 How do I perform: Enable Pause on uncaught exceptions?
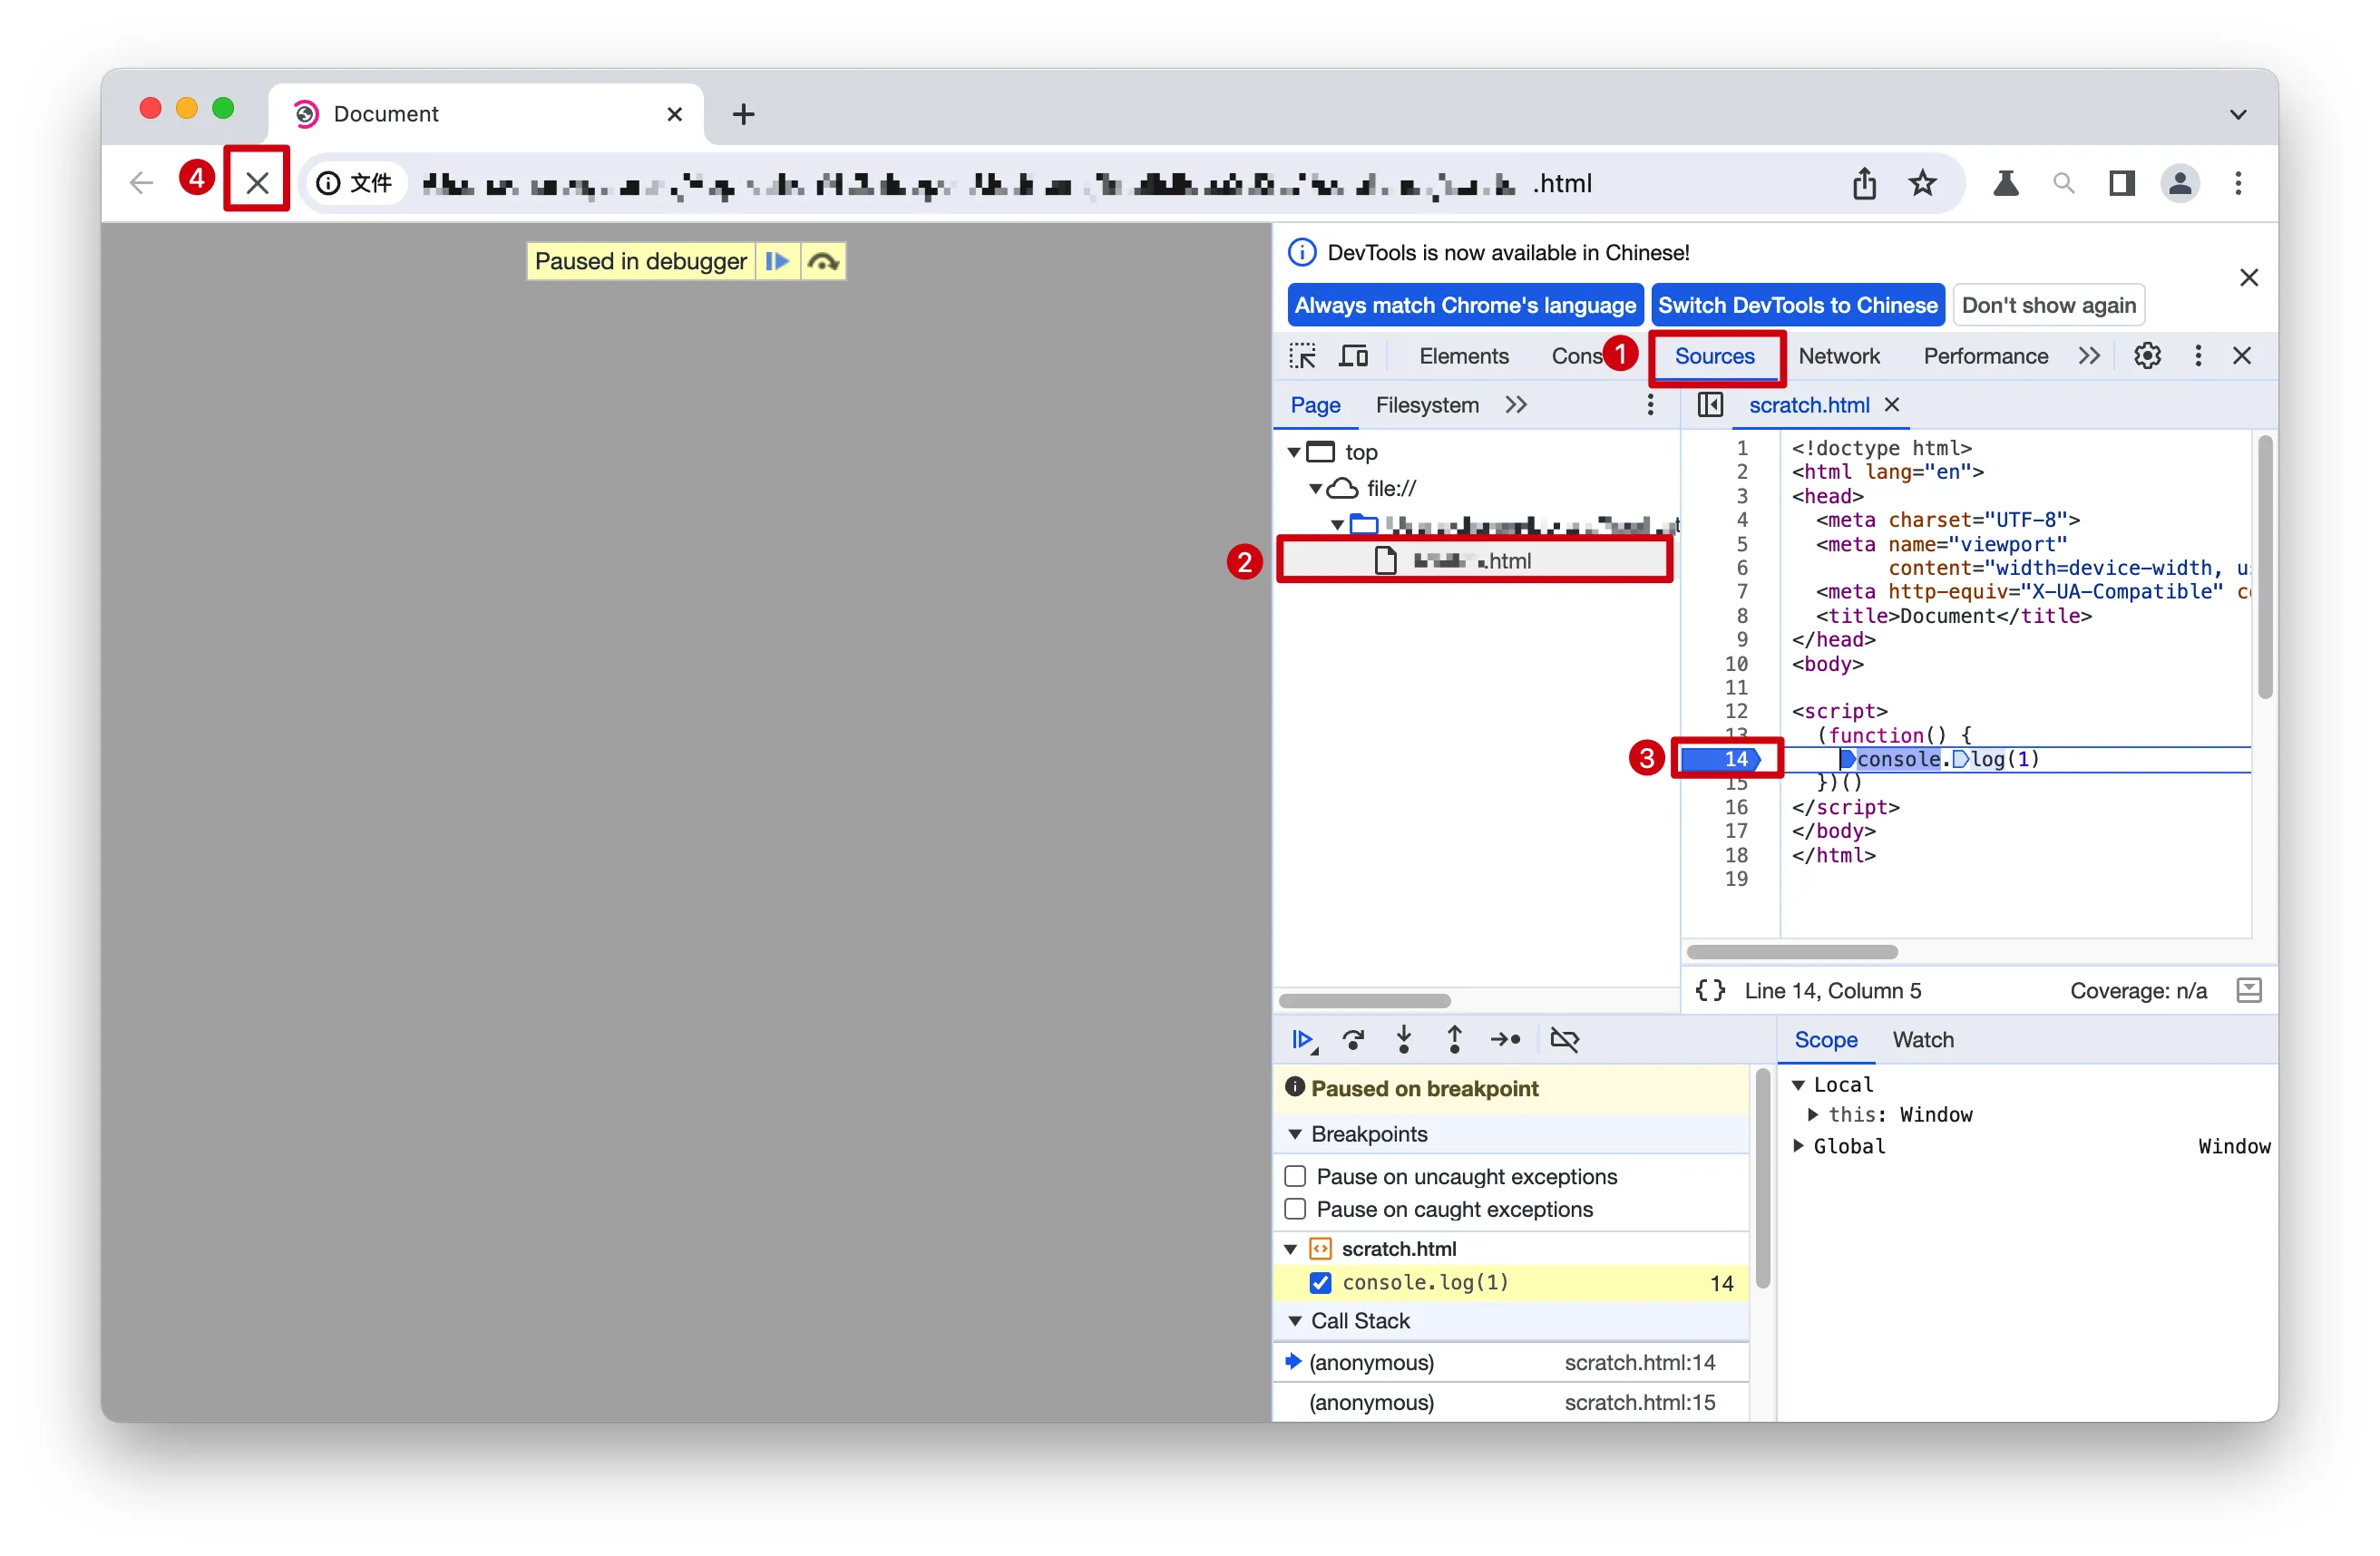[x=1295, y=1176]
